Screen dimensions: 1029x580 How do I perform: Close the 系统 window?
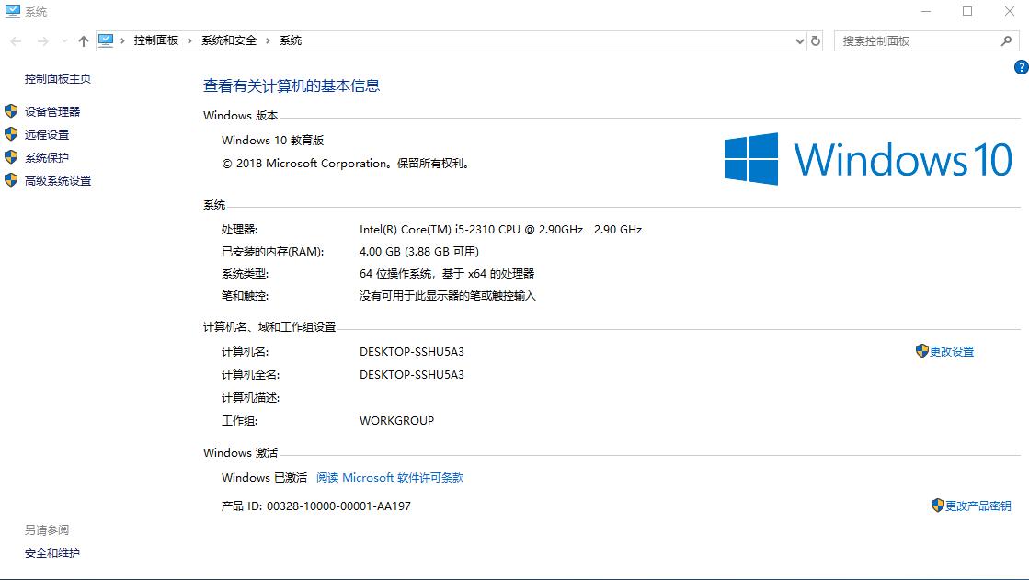click(x=1010, y=11)
